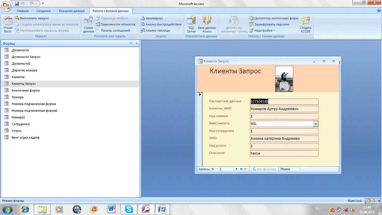Image resolution: width=382 pixels, height=215 pixels.
Task: Open Зависимости объектов pane
Action: point(115,25)
